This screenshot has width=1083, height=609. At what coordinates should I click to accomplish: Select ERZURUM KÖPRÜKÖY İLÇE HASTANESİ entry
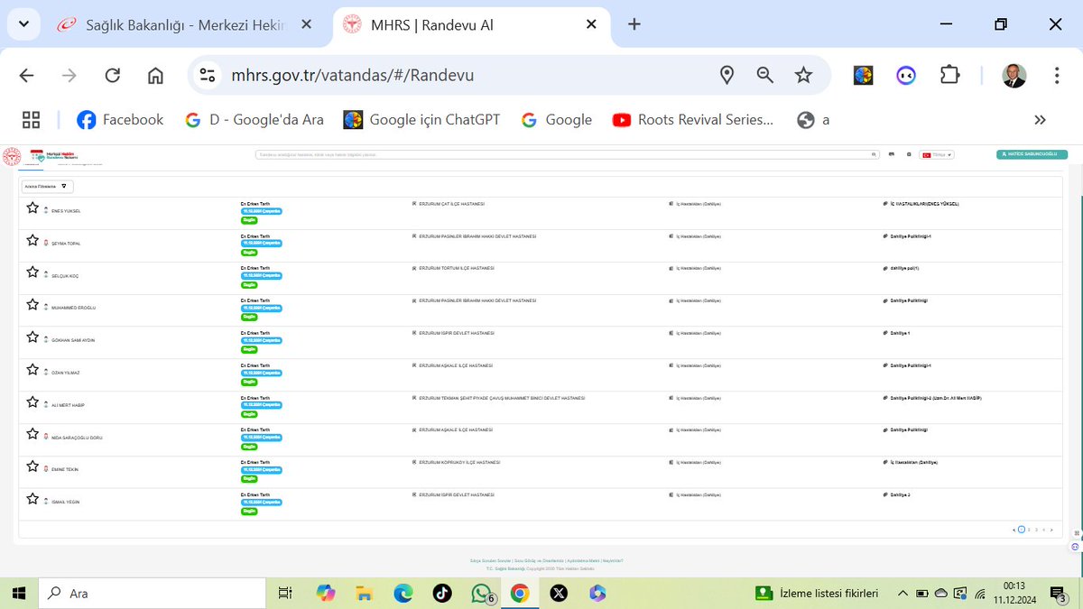tap(460, 462)
